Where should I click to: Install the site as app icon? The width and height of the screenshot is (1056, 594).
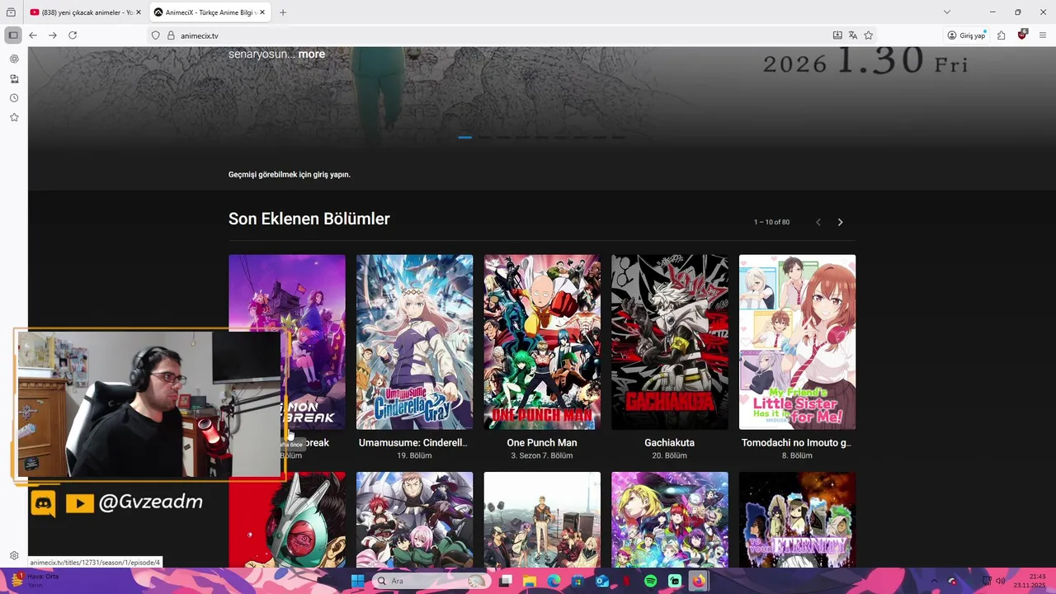837,35
